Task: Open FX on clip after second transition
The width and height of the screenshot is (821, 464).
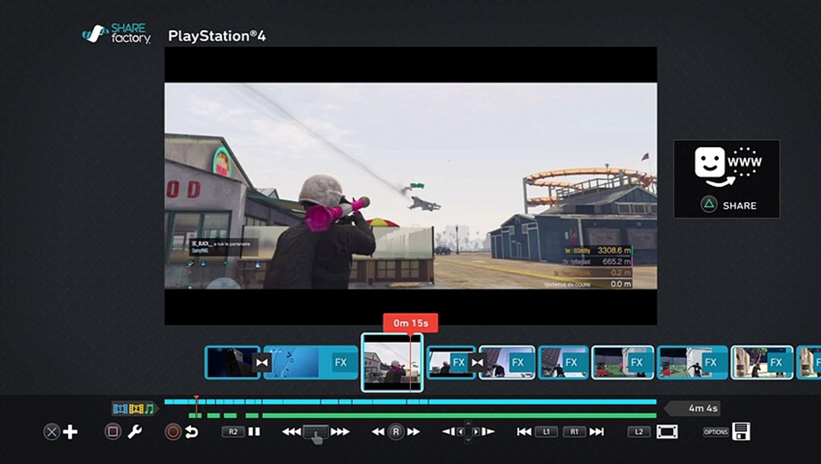Action: tap(518, 363)
